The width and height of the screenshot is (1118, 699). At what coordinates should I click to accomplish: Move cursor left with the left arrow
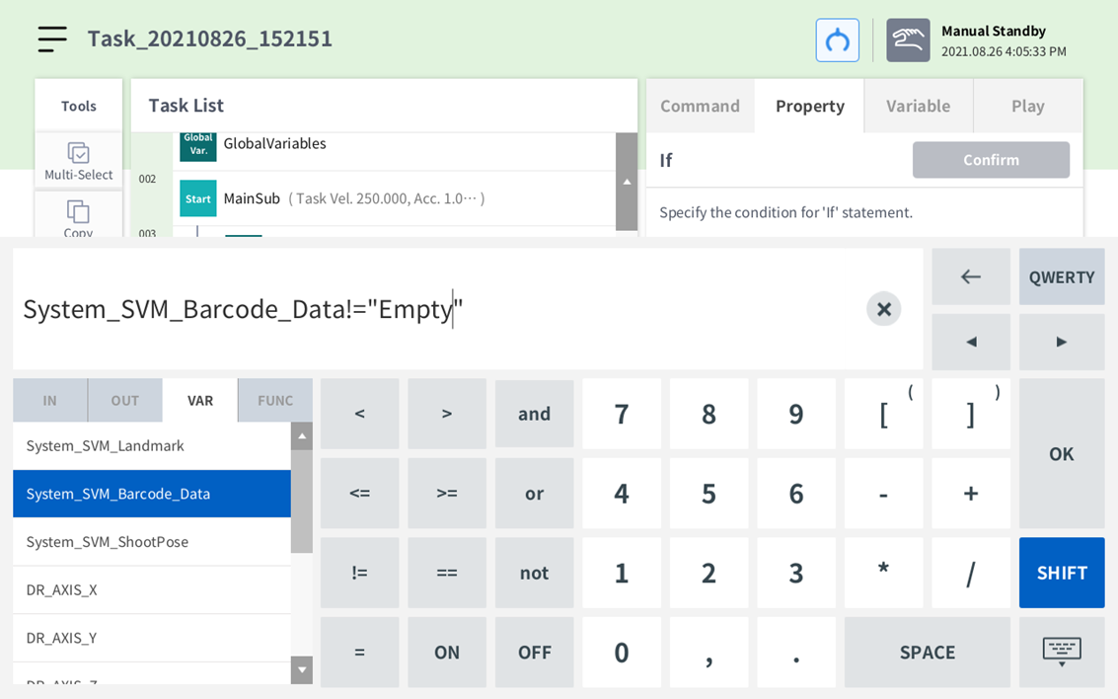pos(971,342)
